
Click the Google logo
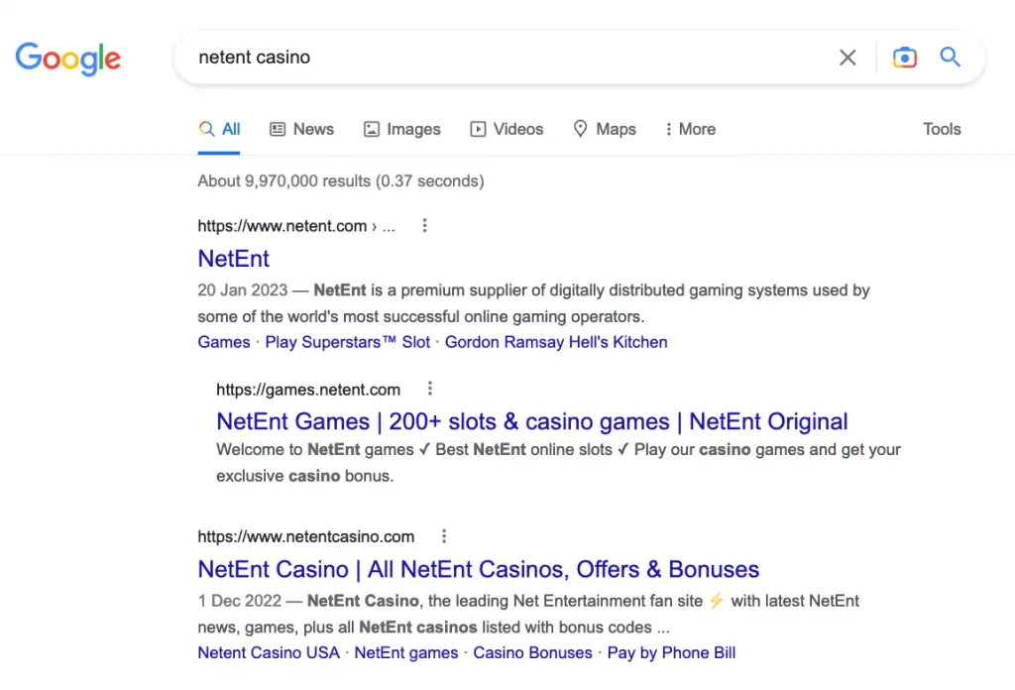[68, 58]
